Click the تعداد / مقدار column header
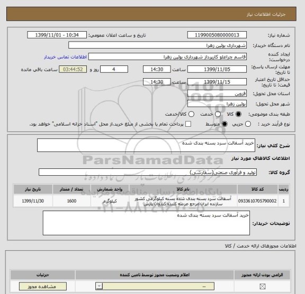This screenshot has height=294, width=305. [71, 189]
